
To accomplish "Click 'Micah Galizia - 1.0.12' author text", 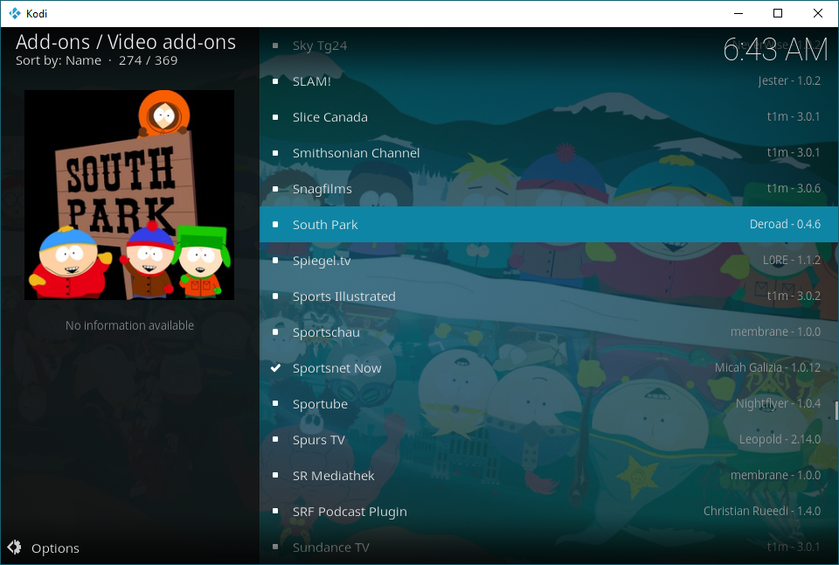I will (767, 368).
